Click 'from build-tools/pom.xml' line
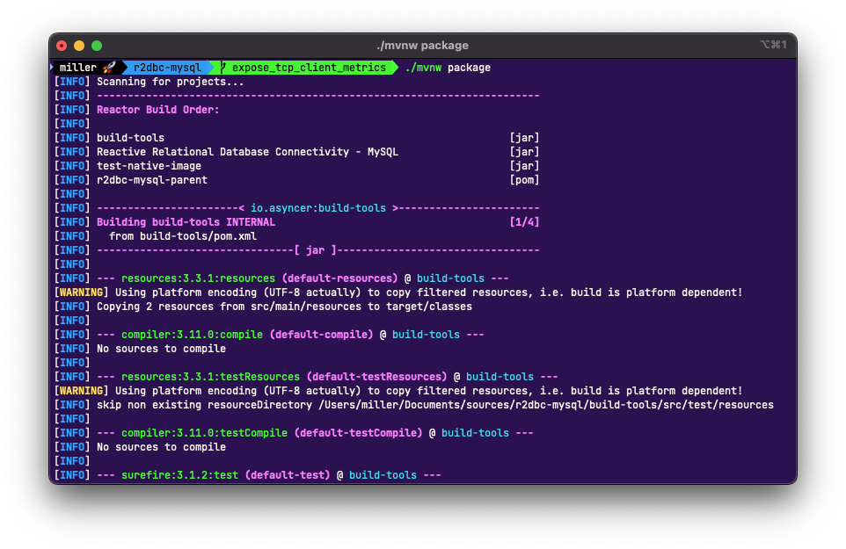846x549 pixels. [x=183, y=236]
